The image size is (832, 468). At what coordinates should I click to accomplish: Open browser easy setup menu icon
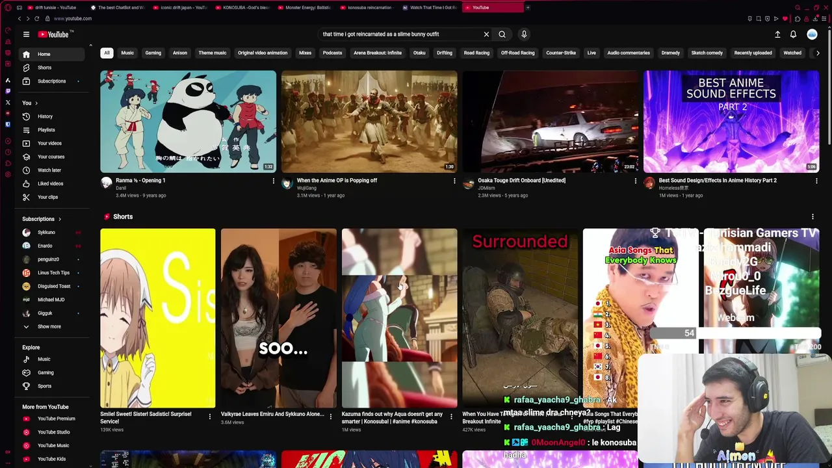pos(824,19)
